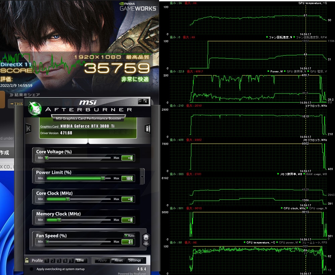Viewport: 335px width, 275px height.
Task: Click the fan speed graph in monitor
Action: pos(248,55)
